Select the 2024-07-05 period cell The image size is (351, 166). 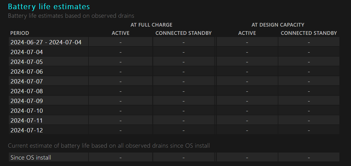pyautogui.click(x=27, y=62)
